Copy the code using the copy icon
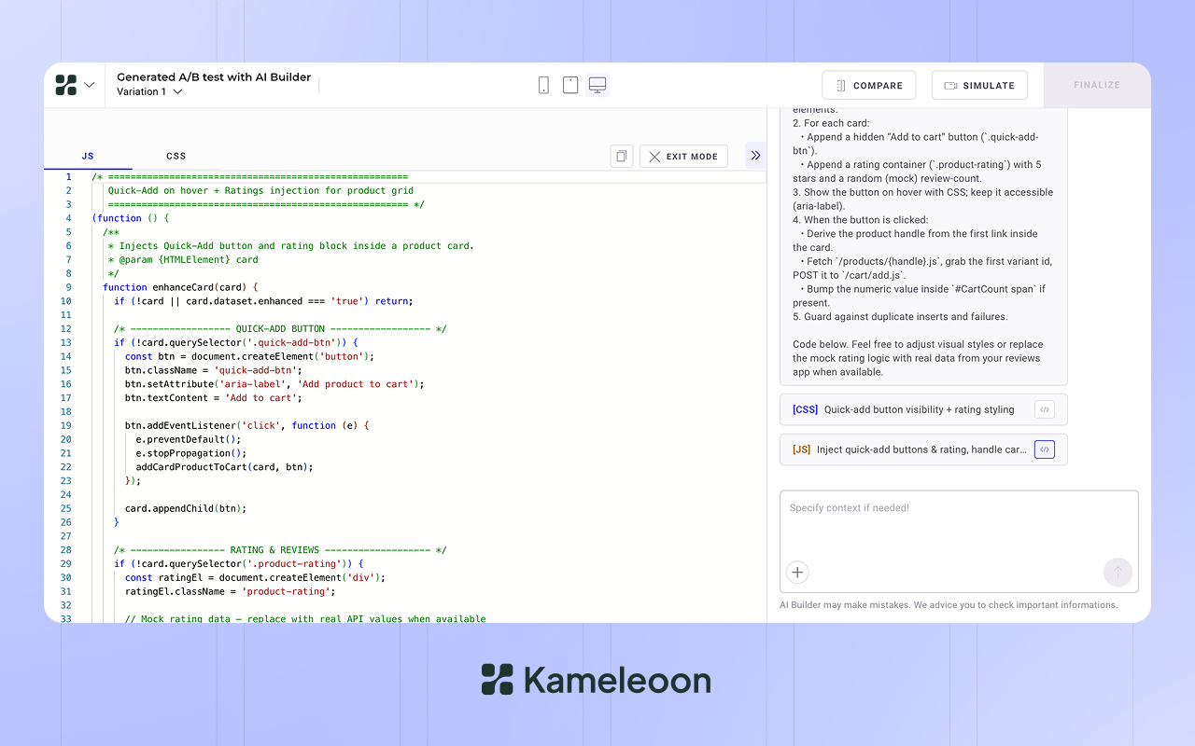 621,156
